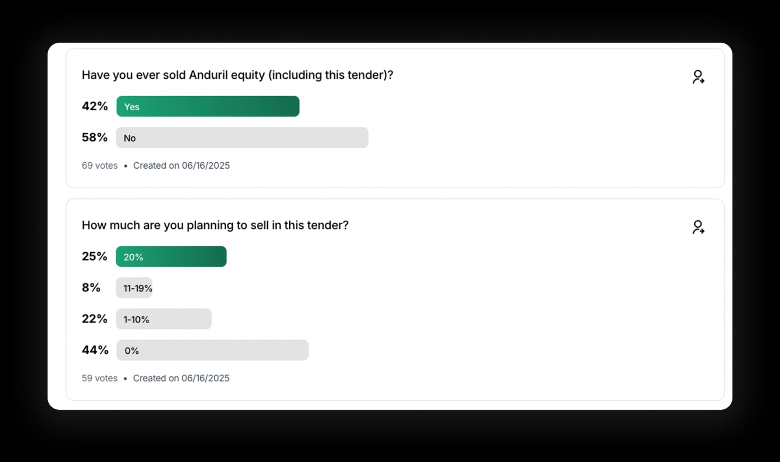The width and height of the screenshot is (780, 462).
Task: Select the 0% option in the tender poll
Action: 212,350
